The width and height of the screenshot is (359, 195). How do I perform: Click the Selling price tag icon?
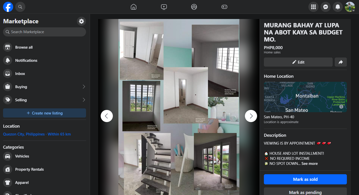click(x=8, y=100)
